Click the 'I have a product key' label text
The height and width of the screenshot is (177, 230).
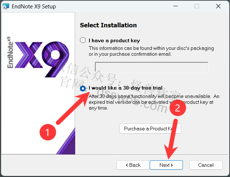(x=114, y=40)
